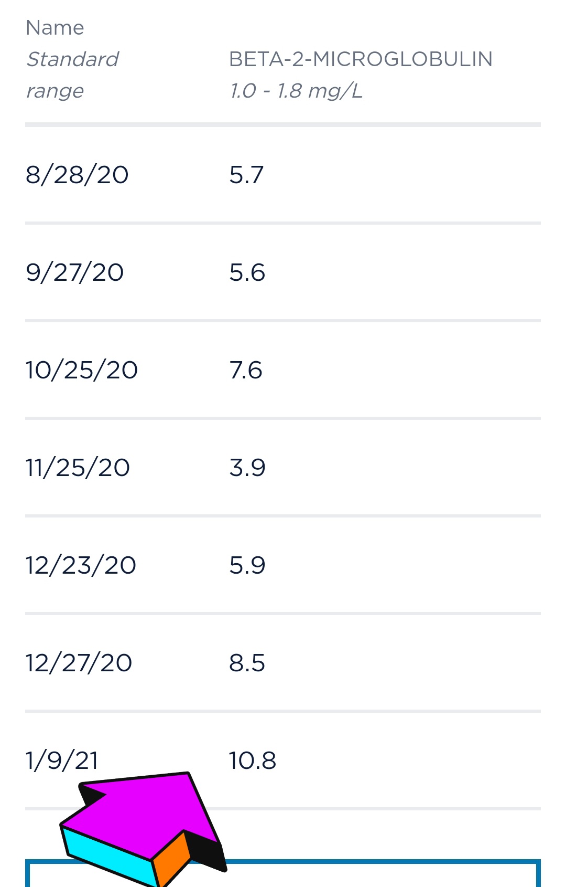
Task: Select the 12/23/20 date row
Action: click(x=81, y=565)
